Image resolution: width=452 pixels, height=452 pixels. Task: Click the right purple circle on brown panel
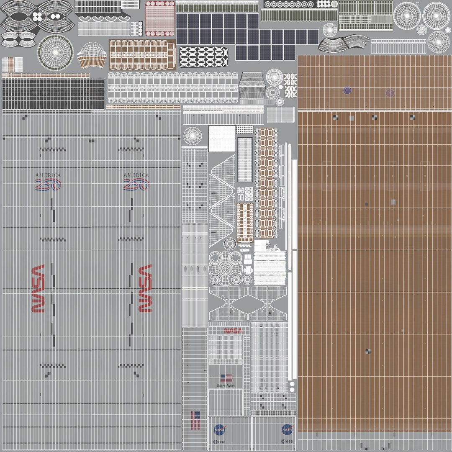point(390,93)
